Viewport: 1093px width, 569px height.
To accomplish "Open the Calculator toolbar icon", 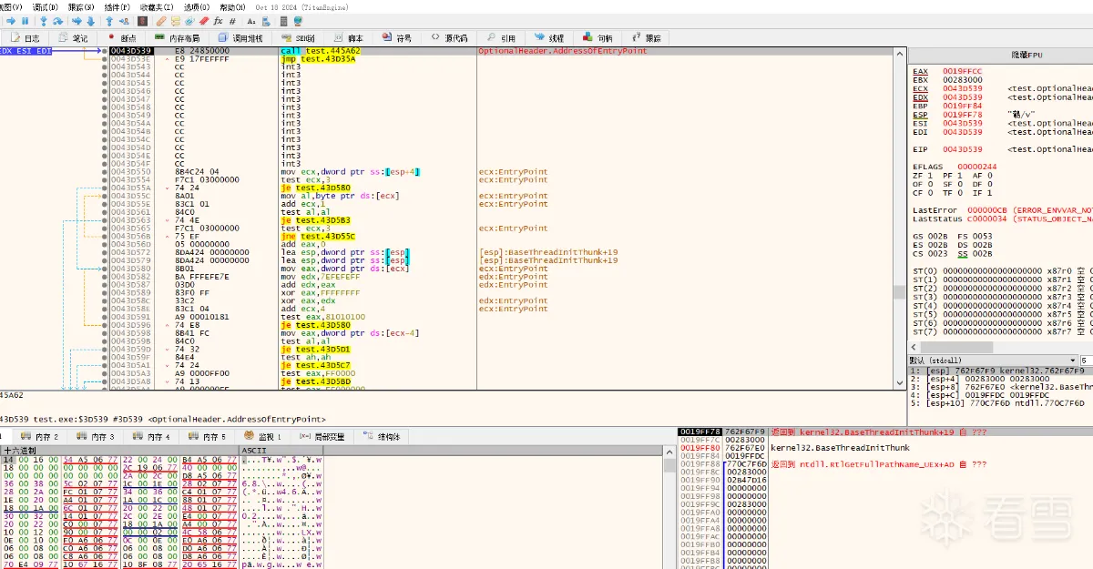I will tap(283, 21).
